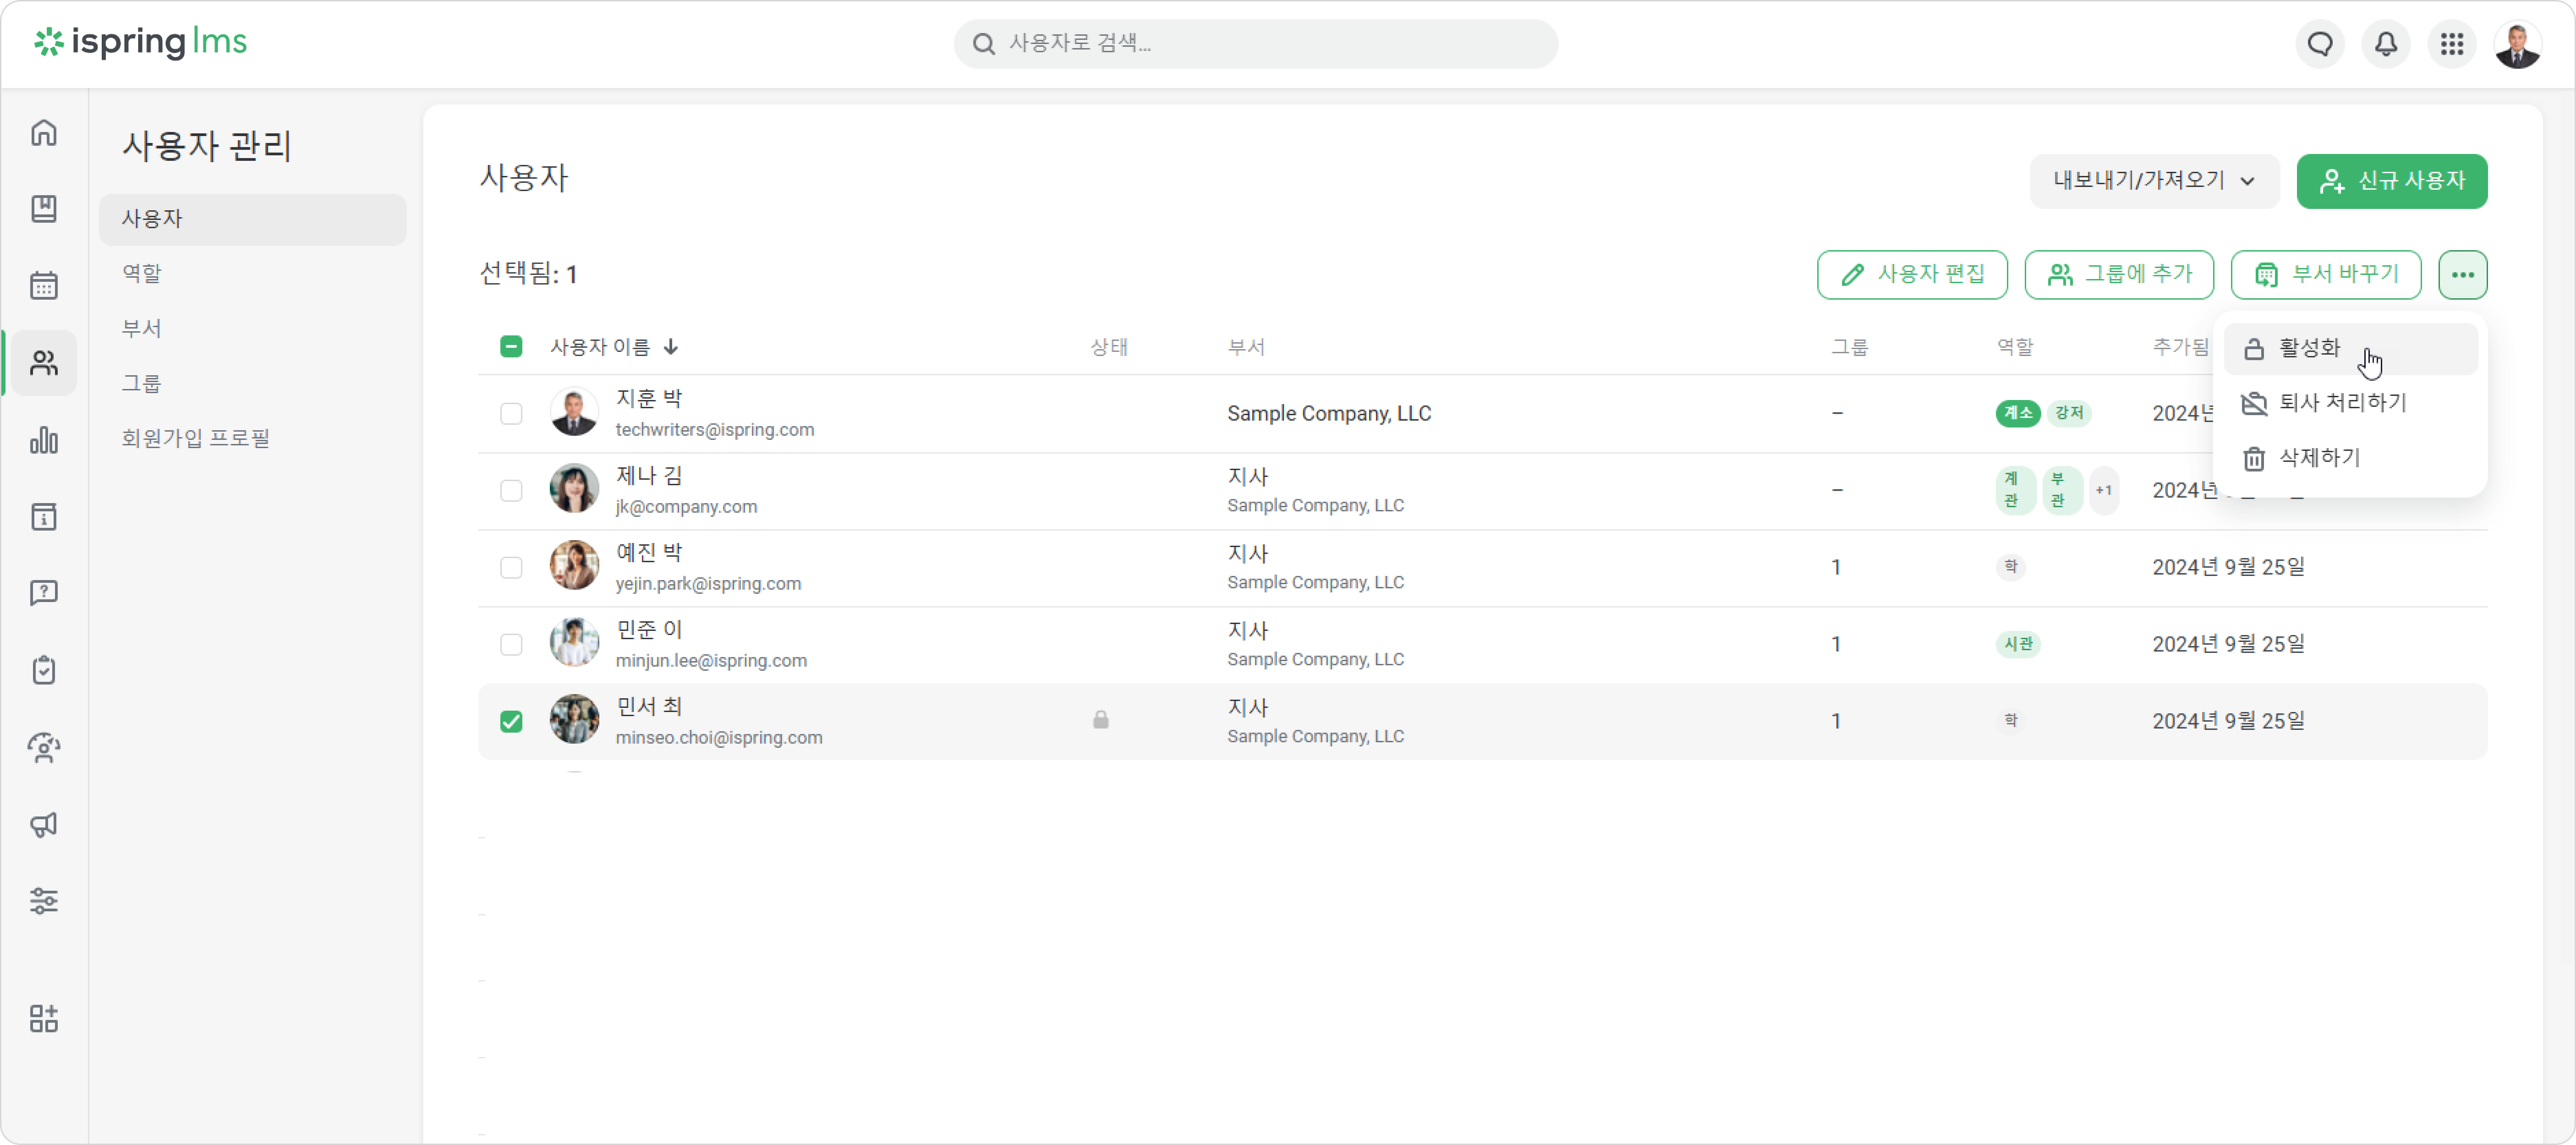Image resolution: width=2576 pixels, height=1145 pixels.
Task: Open the notifications bell
Action: click(2386, 44)
